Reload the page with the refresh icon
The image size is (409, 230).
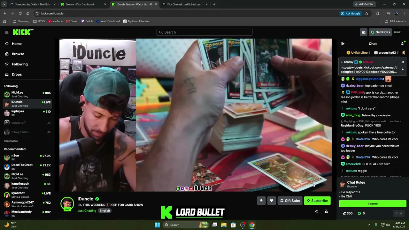point(20,13)
